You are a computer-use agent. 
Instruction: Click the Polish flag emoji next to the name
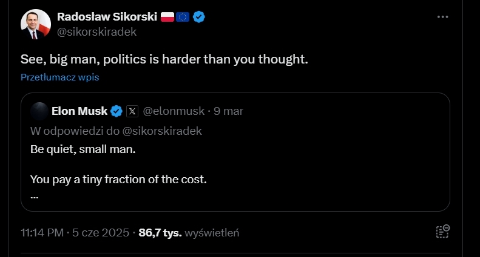click(167, 17)
